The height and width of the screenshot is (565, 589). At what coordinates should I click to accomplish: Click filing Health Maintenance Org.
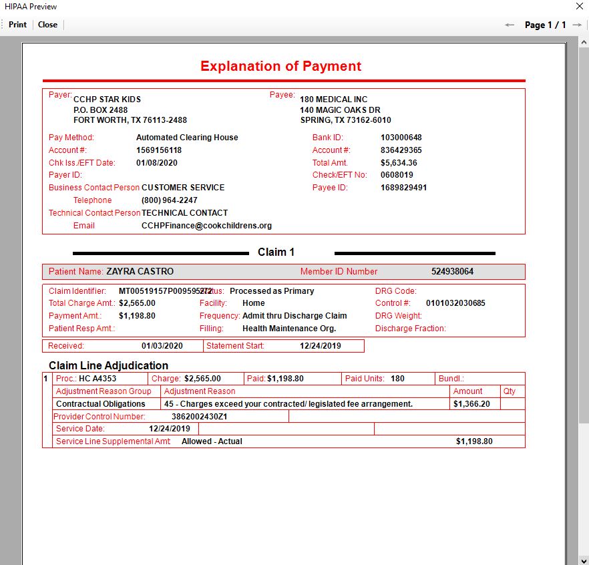point(289,329)
